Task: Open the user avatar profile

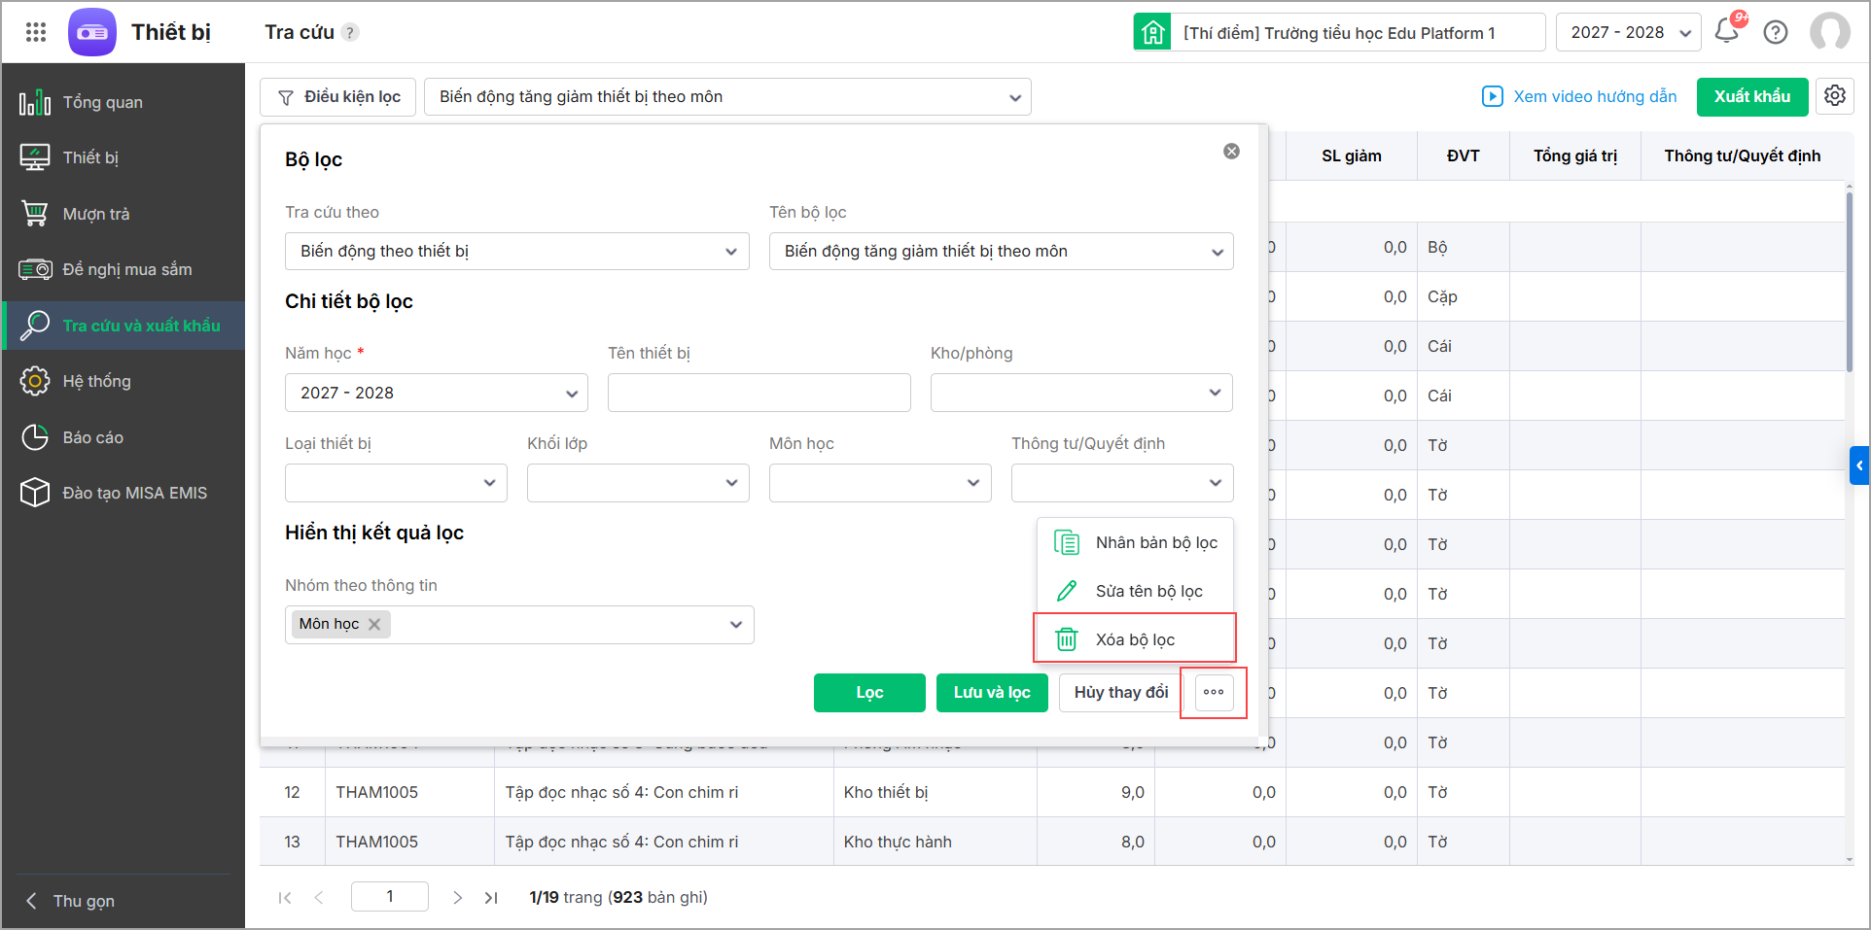Action: [x=1829, y=32]
